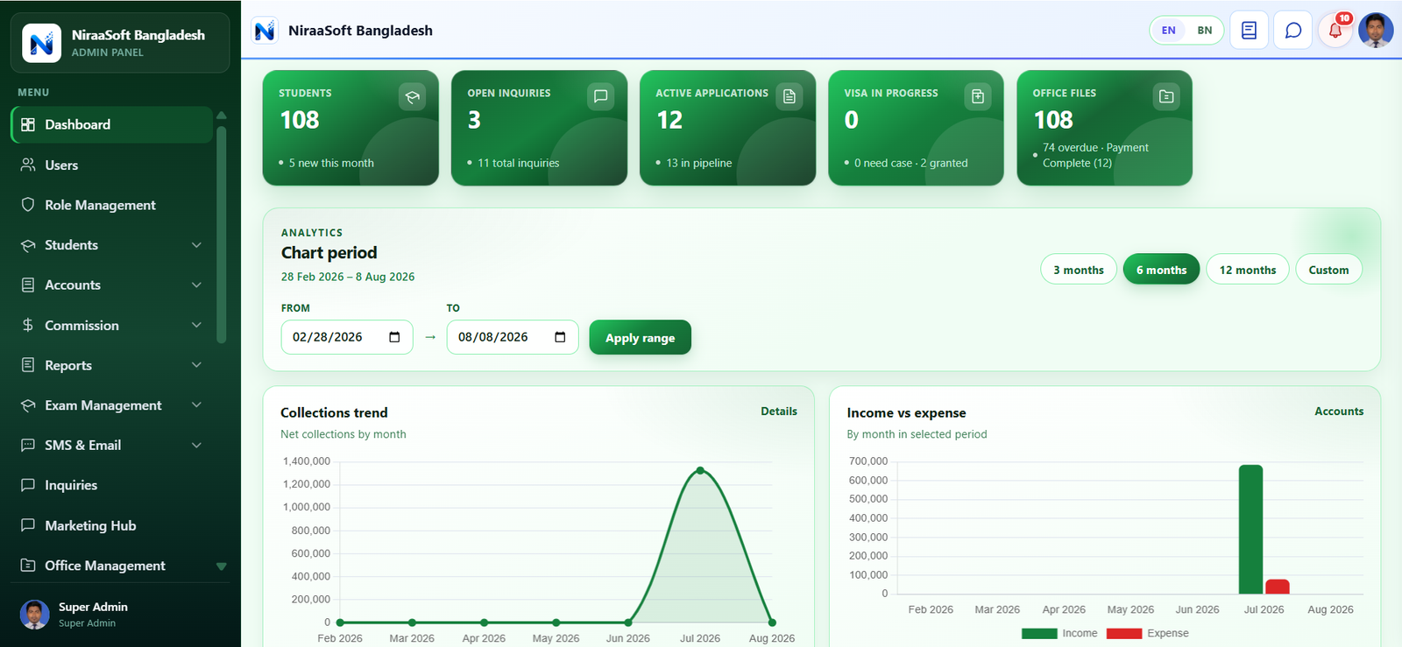Screen dimensions: 1402x647
Task: Click the folder icon on Office Files card
Action: pyautogui.click(x=1166, y=96)
